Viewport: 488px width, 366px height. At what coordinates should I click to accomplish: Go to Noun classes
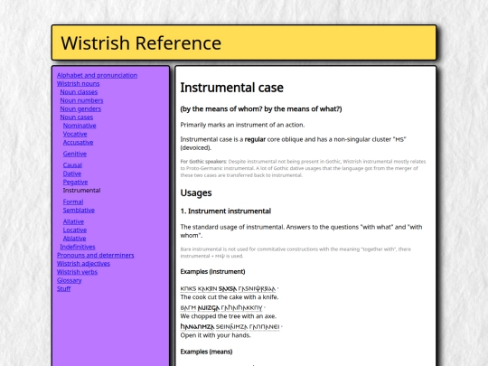click(x=79, y=92)
